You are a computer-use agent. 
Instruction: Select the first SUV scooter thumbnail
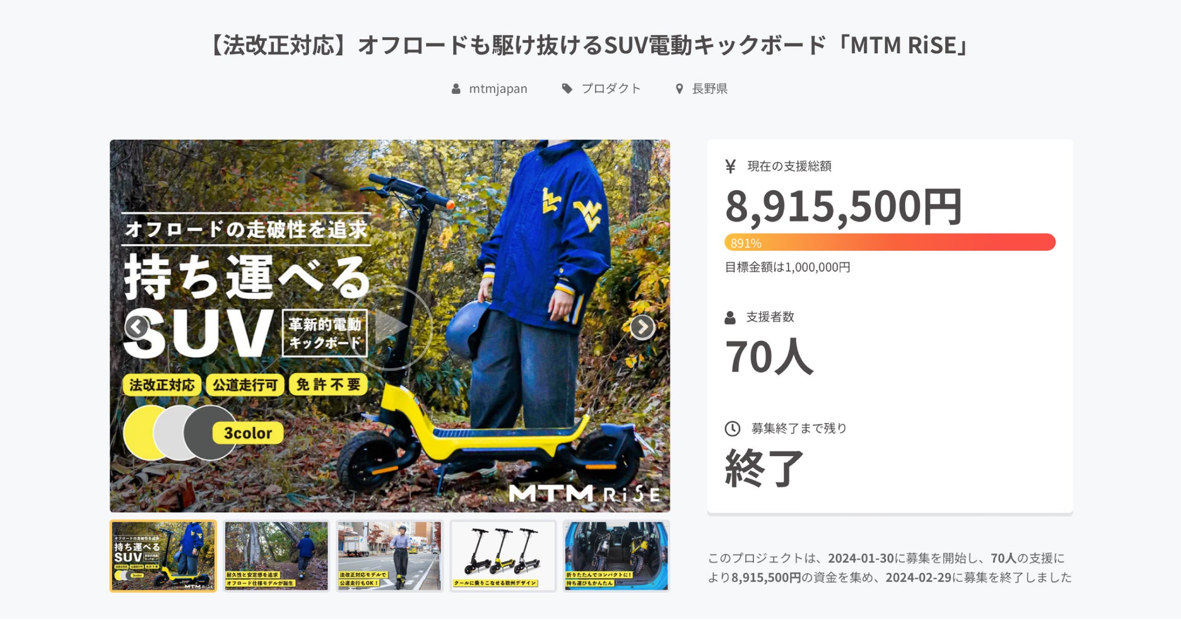[x=164, y=556]
